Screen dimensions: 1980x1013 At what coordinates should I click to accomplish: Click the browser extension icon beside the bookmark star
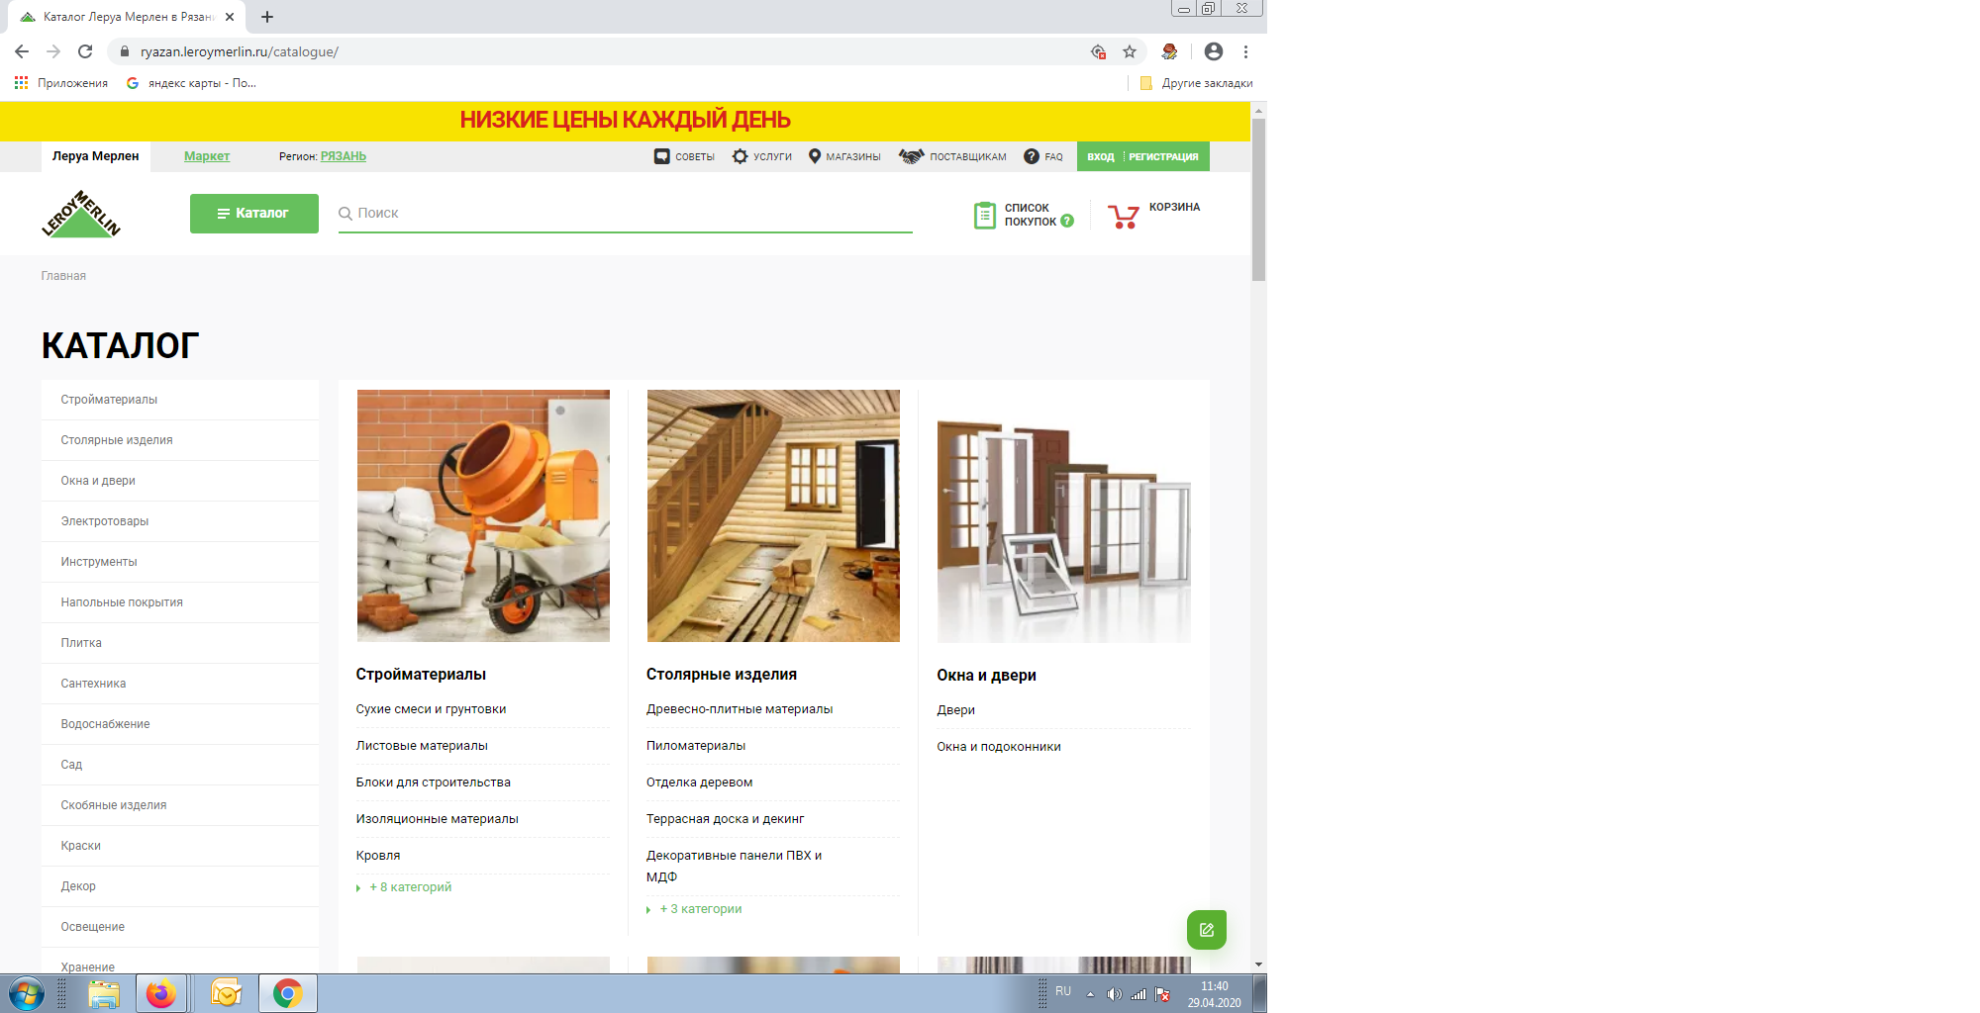pyautogui.click(x=1169, y=51)
